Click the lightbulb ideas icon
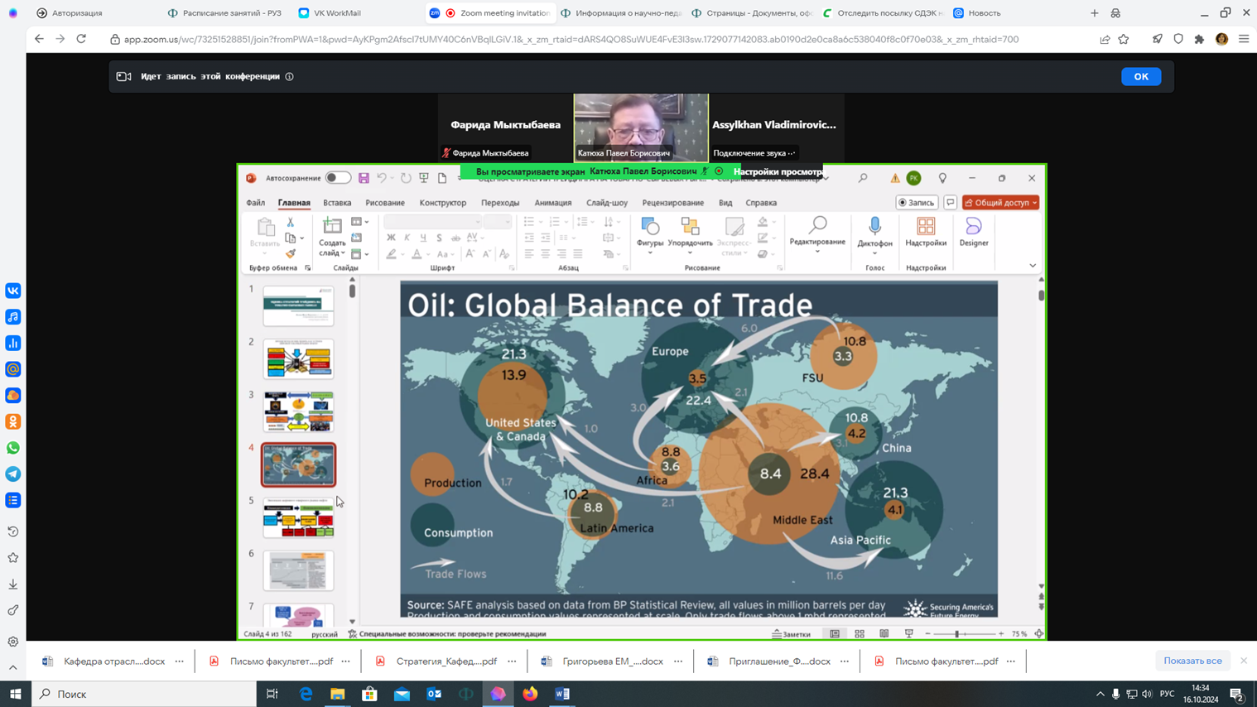 (942, 178)
